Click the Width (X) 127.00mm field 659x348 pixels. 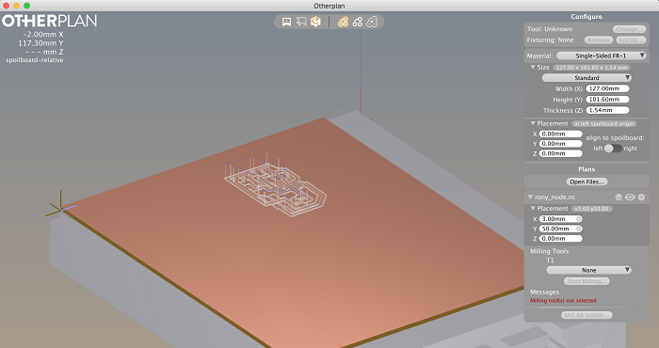[x=607, y=88]
